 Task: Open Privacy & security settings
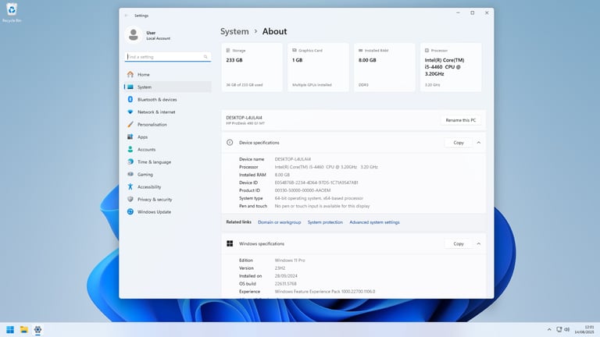pos(168,200)
